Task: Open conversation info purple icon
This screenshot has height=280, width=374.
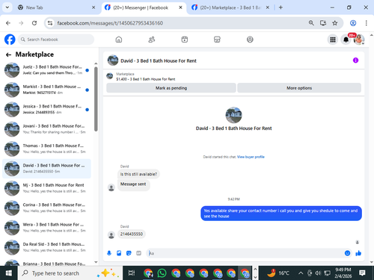Action: [x=355, y=60]
